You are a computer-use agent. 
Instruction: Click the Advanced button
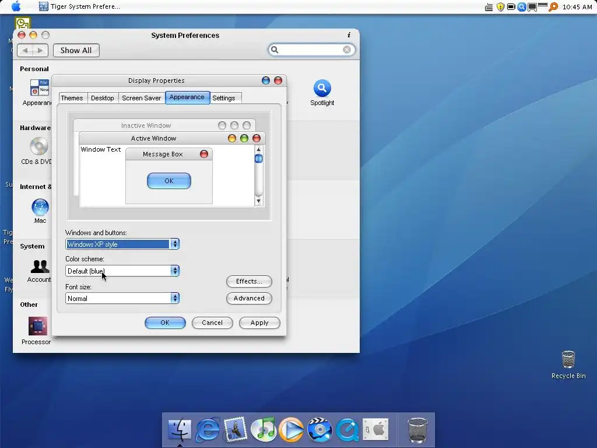click(249, 298)
